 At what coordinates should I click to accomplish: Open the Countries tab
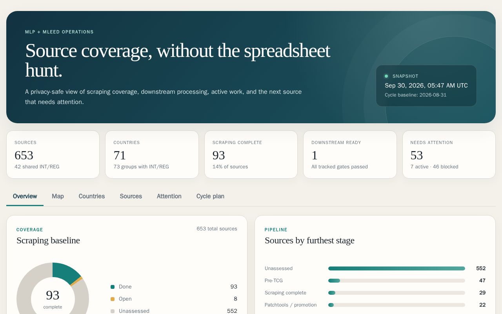coord(91,196)
